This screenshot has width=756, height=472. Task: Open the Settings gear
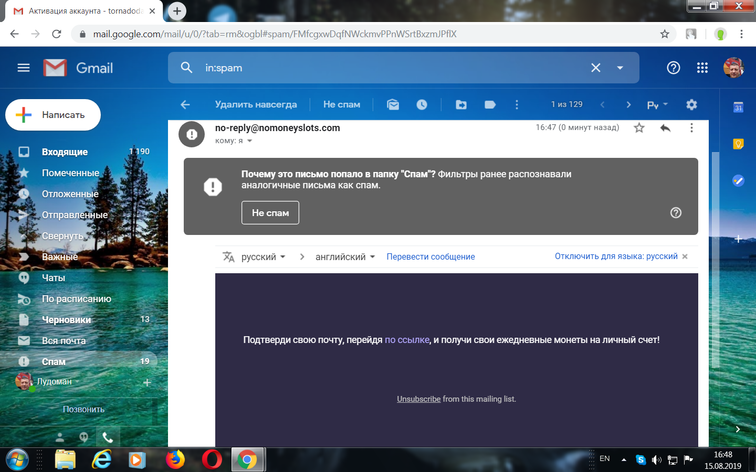click(x=691, y=104)
